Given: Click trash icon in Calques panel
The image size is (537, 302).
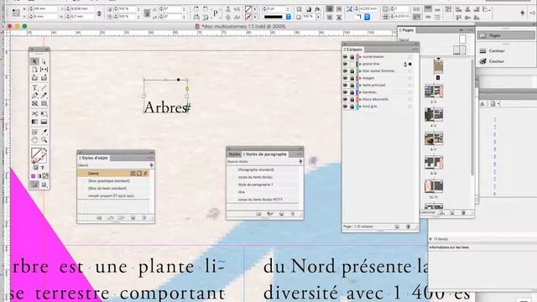Looking at the screenshot, I should pyautogui.click(x=408, y=226).
